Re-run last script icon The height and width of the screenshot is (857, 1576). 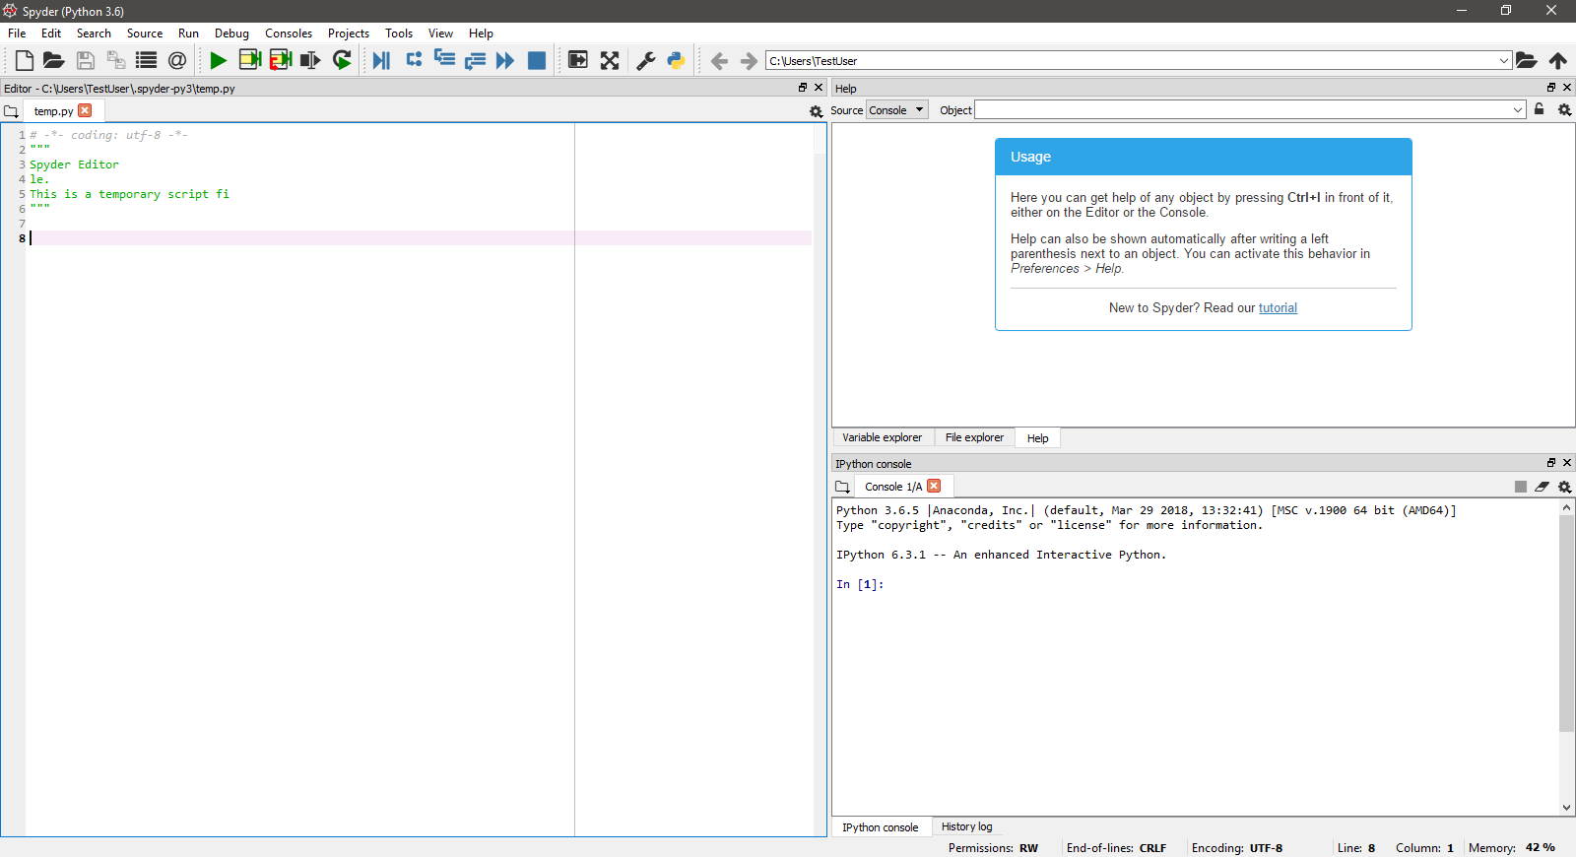[342, 60]
